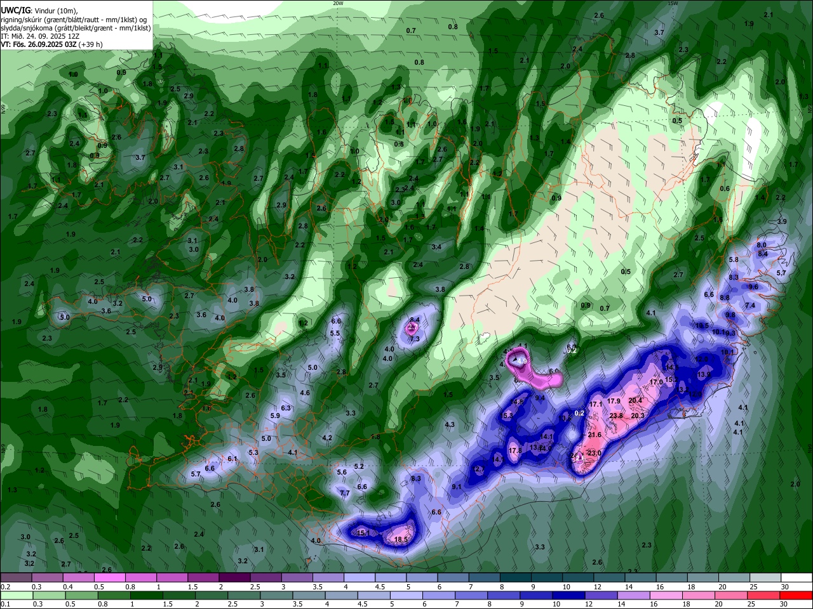Select the 17.0 value on the map
The width and height of the screenshot is (813, 609).
click(x=656, y=383)
